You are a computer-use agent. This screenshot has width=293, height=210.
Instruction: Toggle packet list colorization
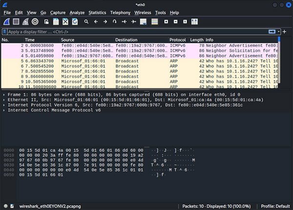[x=154, y=22]
